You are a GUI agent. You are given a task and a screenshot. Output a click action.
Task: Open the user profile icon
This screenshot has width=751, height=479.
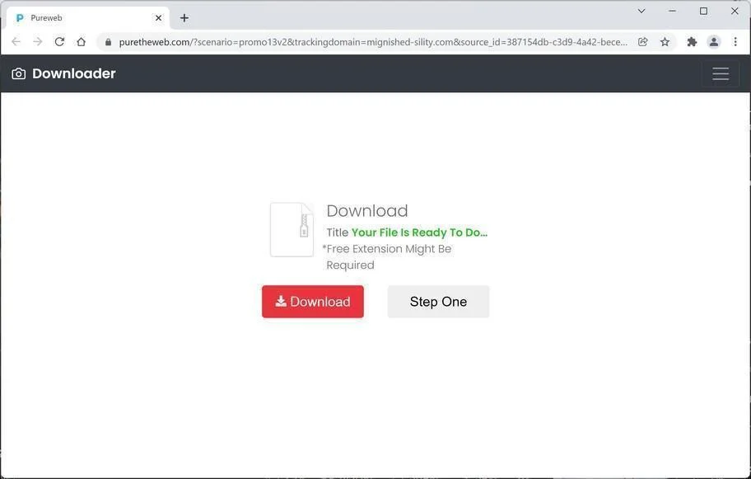coord(714,42)
